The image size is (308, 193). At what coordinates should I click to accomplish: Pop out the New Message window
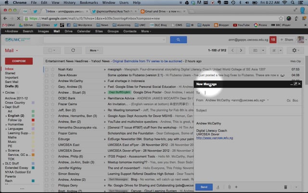point(295,84)
